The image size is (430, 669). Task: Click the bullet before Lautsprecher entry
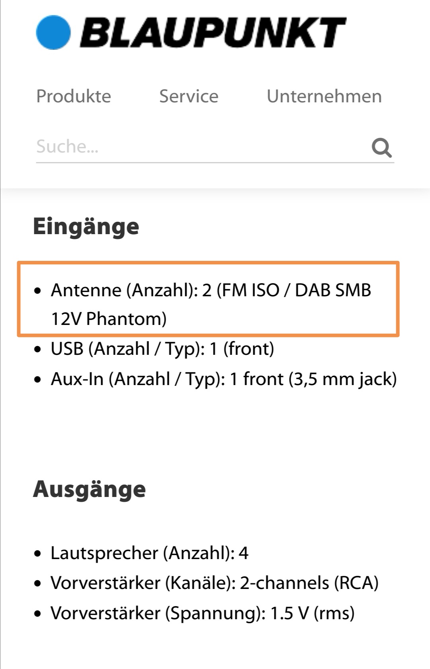pyautogui.click(x=38, y=554)
